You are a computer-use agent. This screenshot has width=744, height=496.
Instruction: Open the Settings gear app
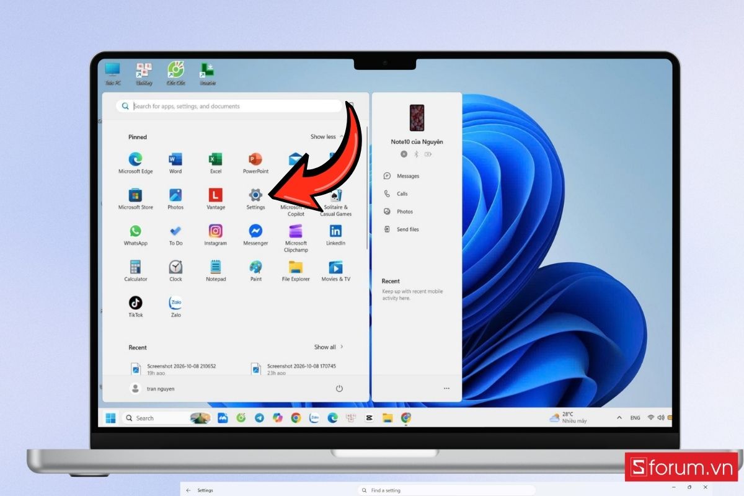pos(255,199)
